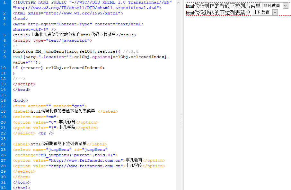Click the meta http-equiv Content-Type line
Screen dimensions: 291x190
coord(78,24)
